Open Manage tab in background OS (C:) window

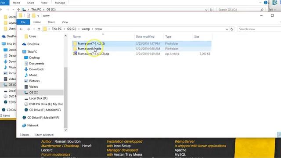coord(60,3)
